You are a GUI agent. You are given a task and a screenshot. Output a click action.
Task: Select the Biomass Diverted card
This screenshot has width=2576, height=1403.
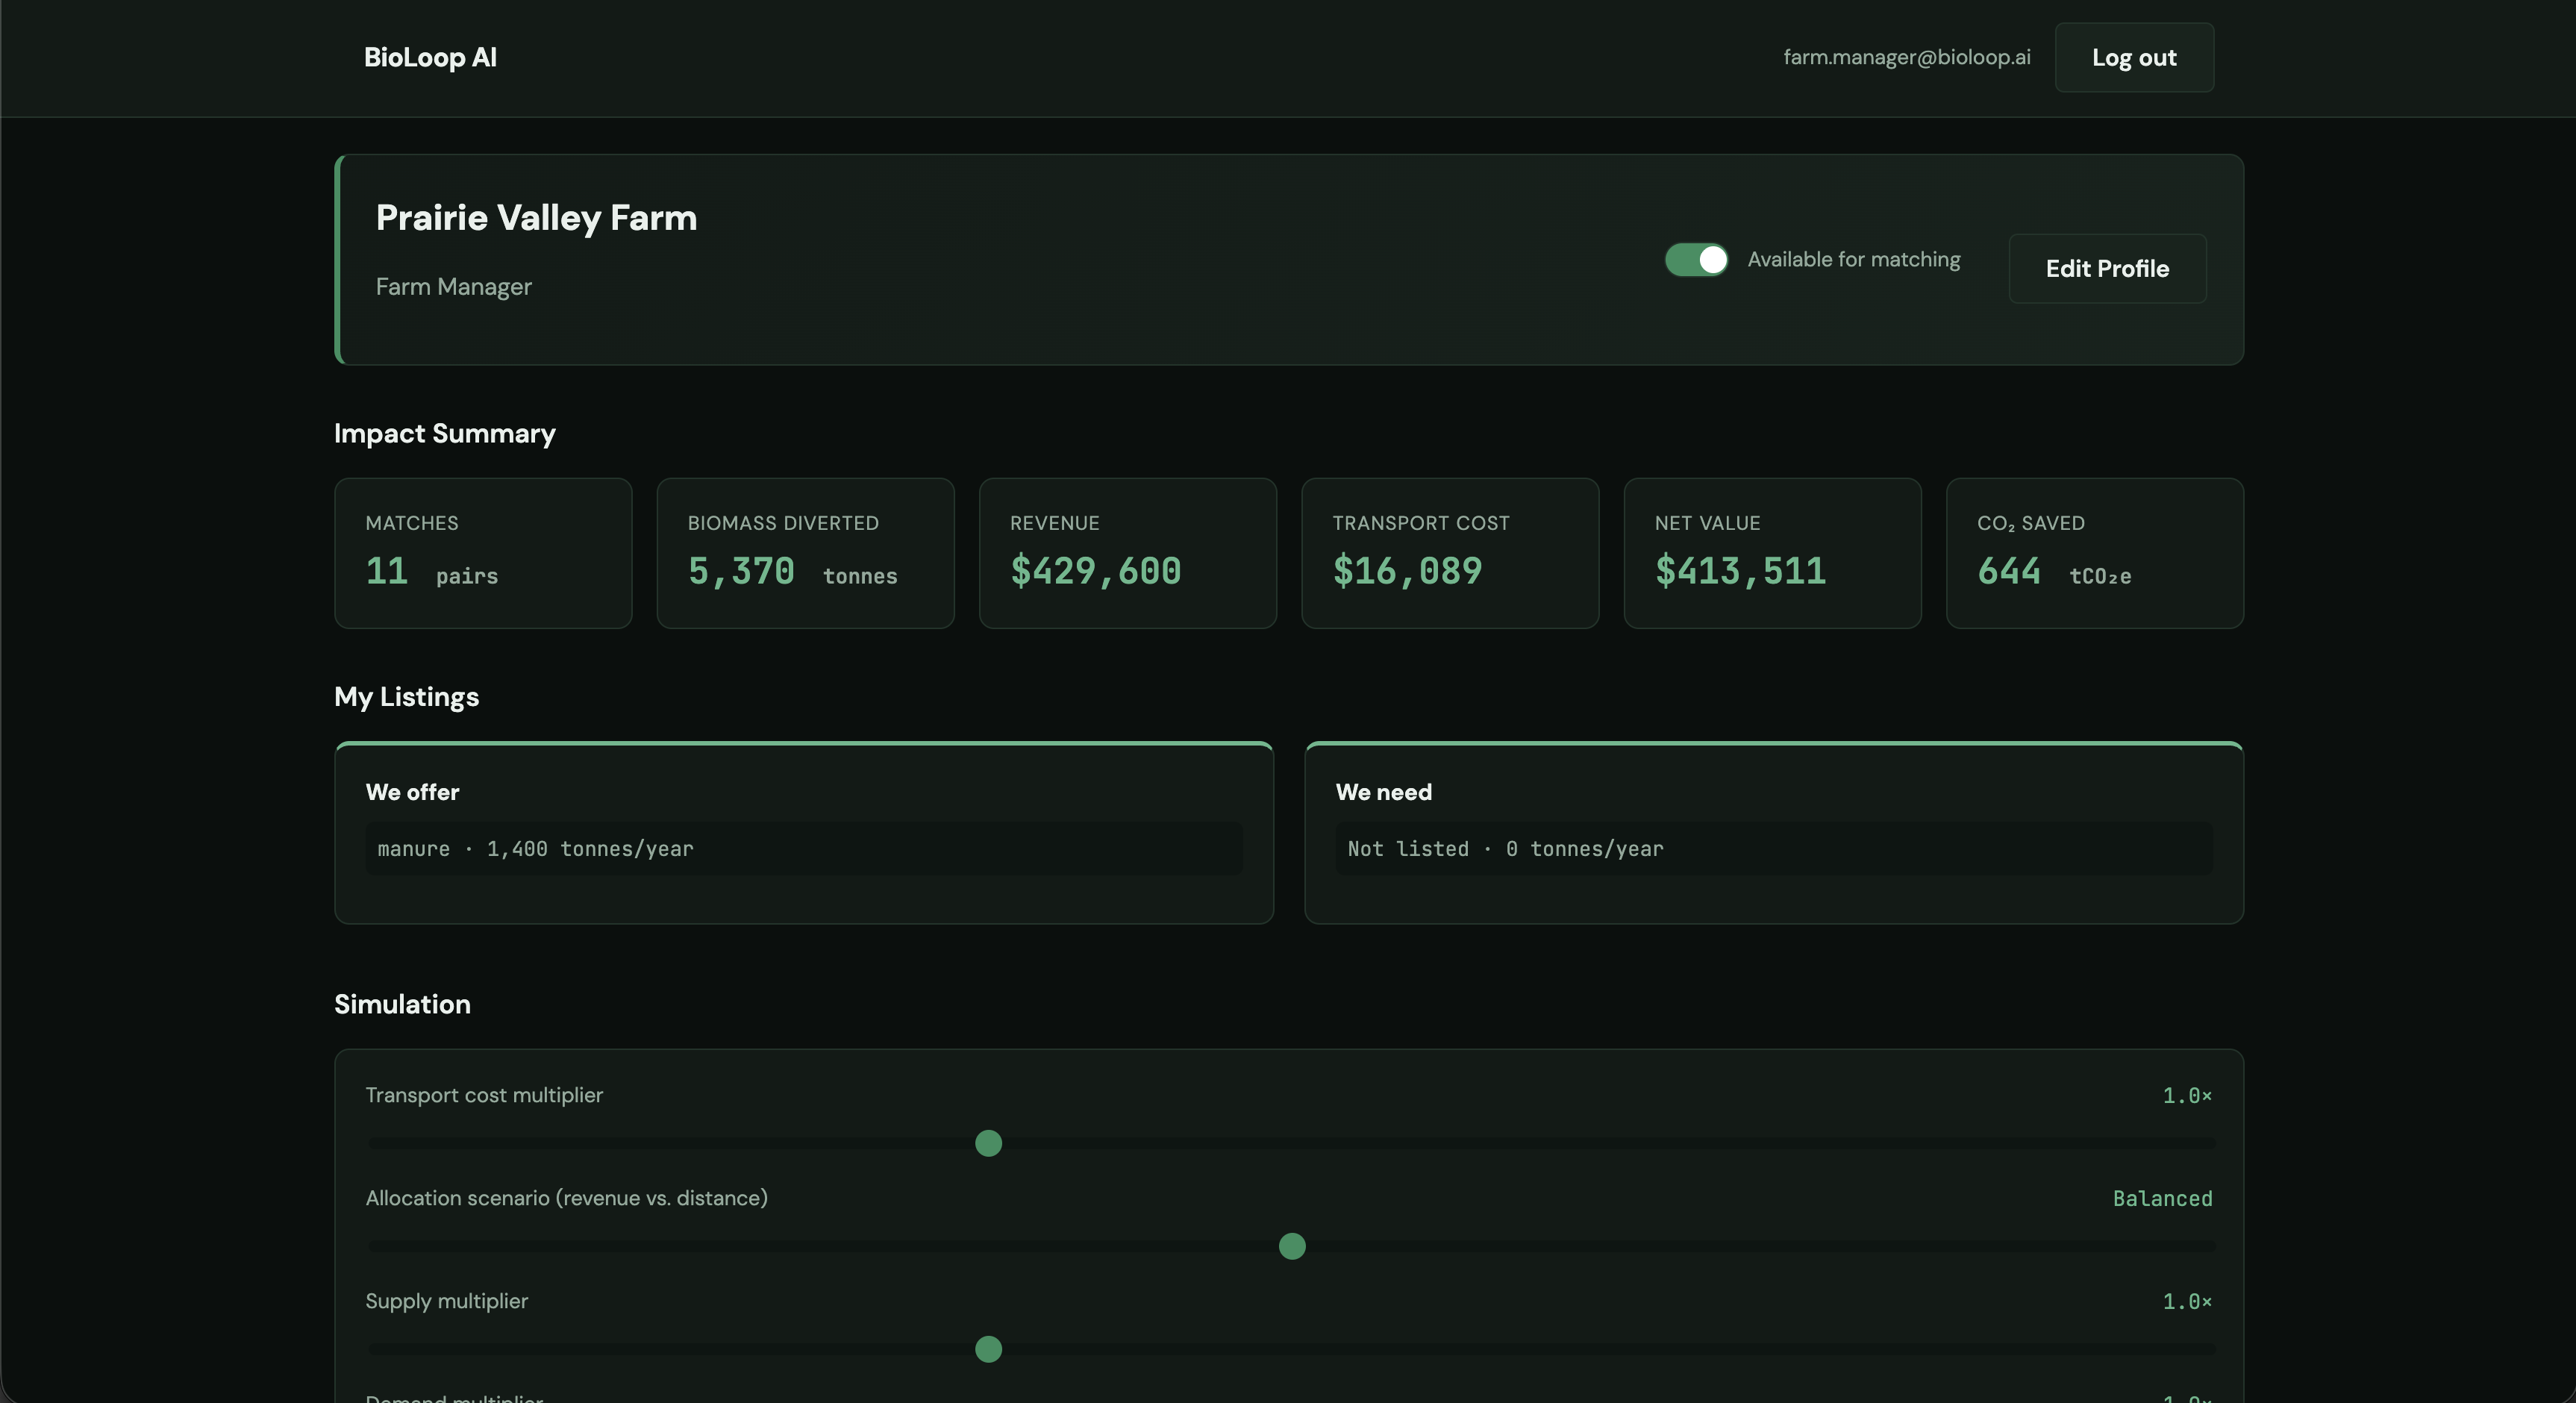[x=805, y=553]
